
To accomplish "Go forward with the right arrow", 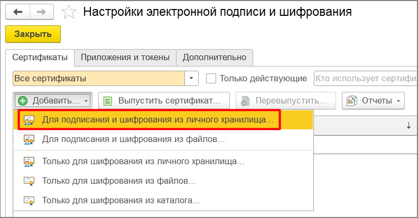I will [x=42, y=12].
